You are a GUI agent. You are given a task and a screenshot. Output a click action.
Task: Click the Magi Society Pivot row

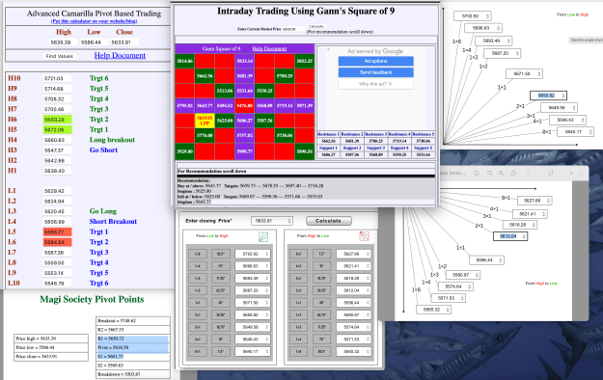tap(133, 348)
